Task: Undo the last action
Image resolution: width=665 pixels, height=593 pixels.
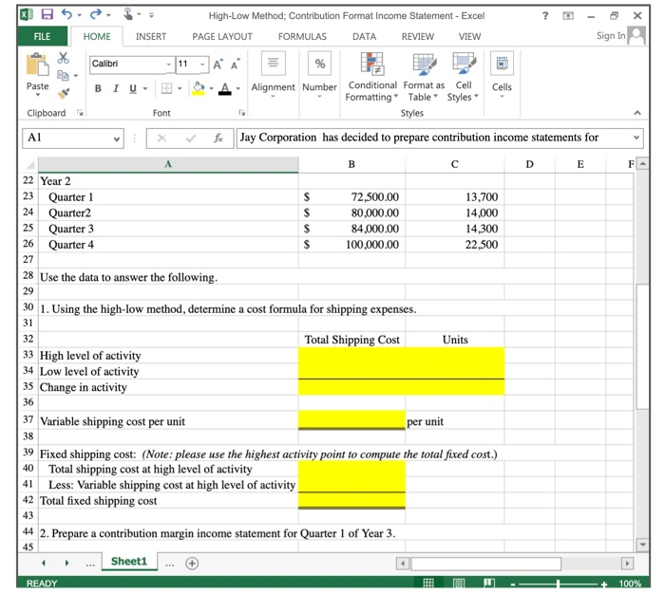Action: pyautogui.click(x=67, y=14)
